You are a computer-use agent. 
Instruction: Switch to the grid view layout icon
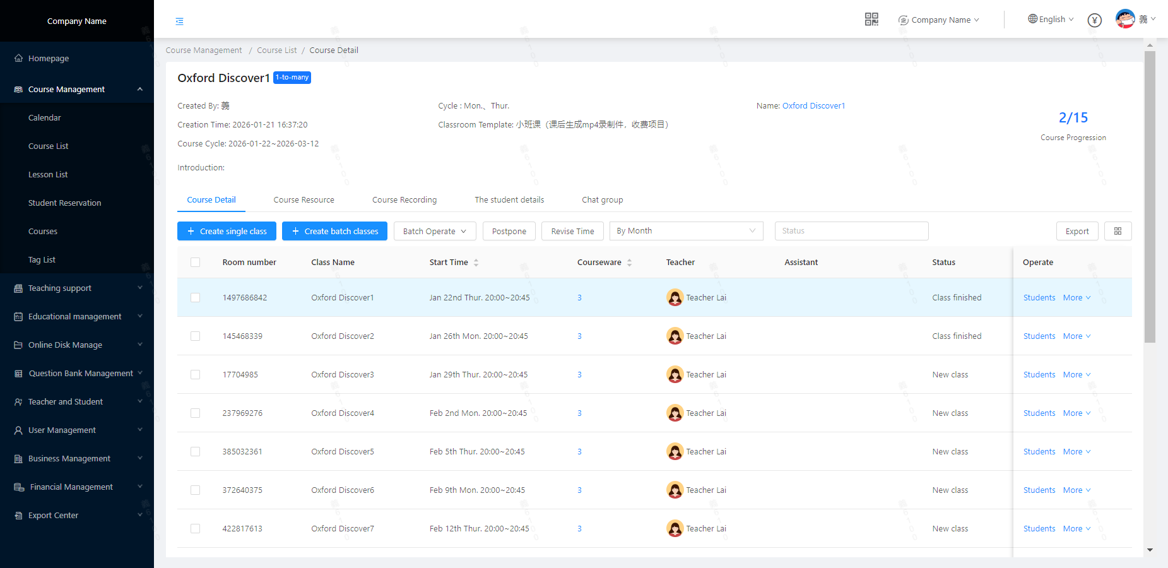pyautogui.click(x=1118, y=231)
